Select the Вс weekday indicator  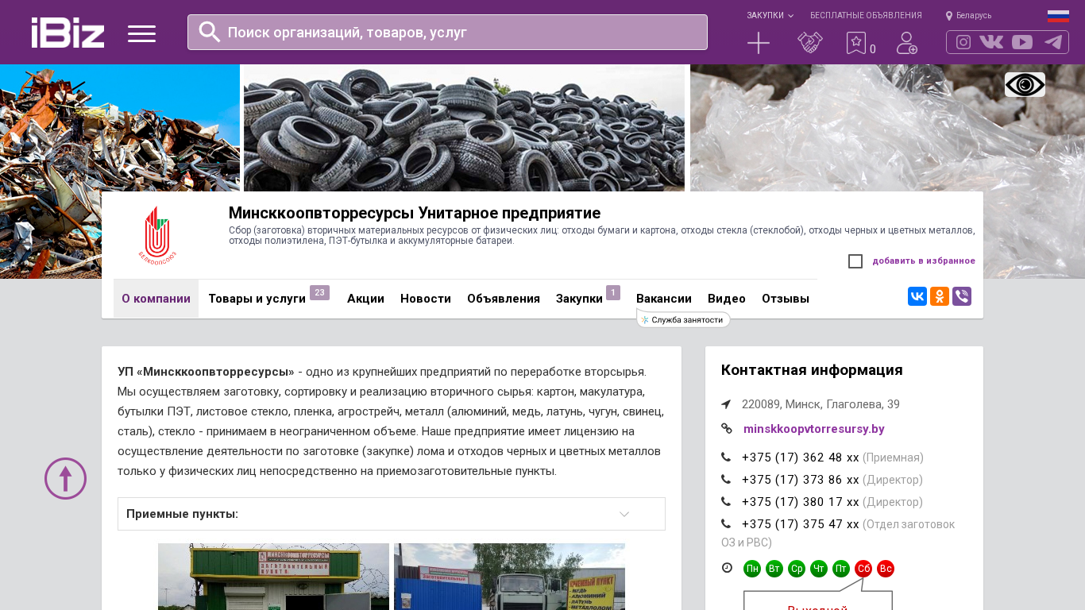886,569
